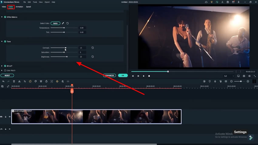Click the Play button in preview
This screenshot has height=145, width=258.
click(x=144, y=76)
